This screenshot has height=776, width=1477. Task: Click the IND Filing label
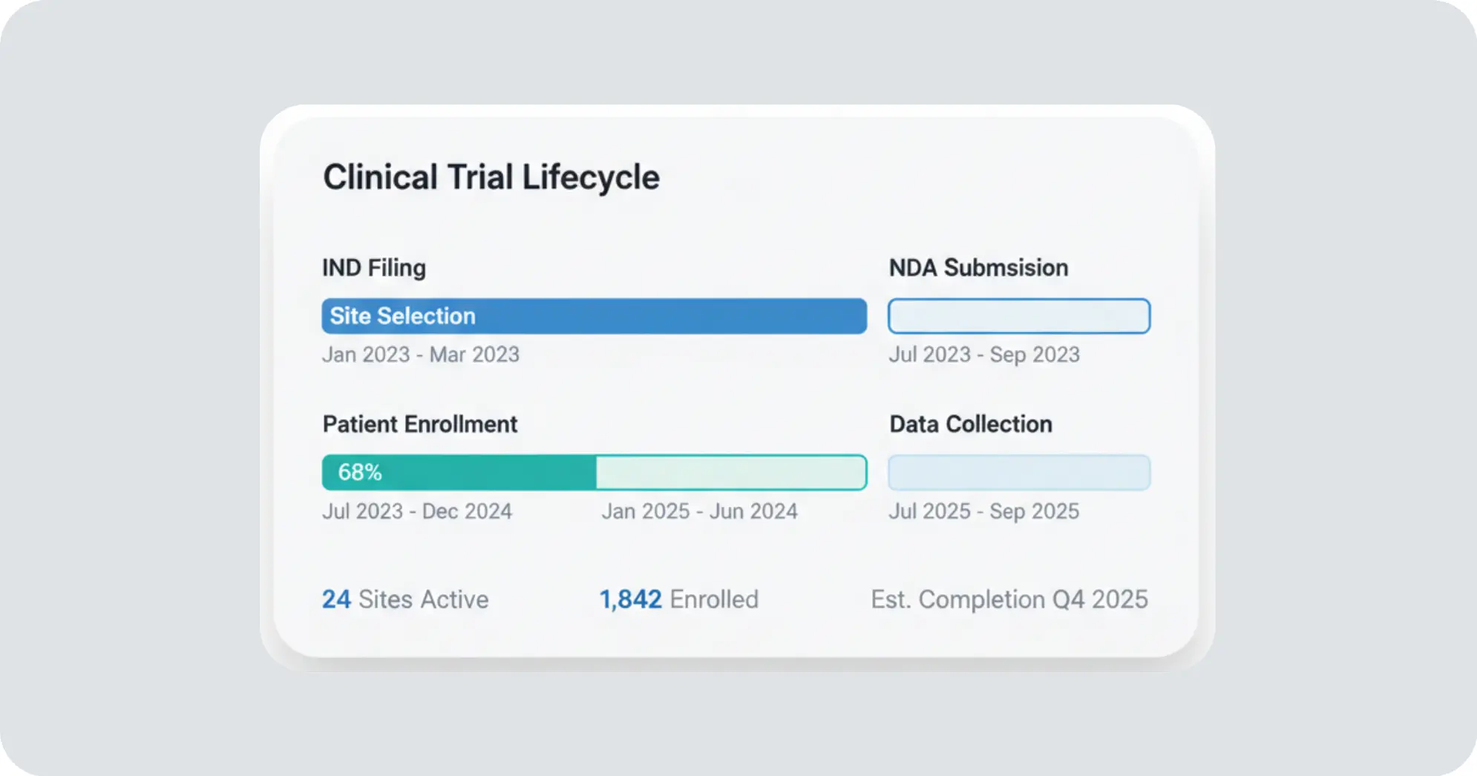coord(374,268)
